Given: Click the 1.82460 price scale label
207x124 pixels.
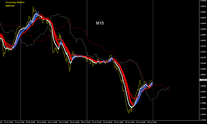Looking at the screenshot, I should tap(203, 24).
